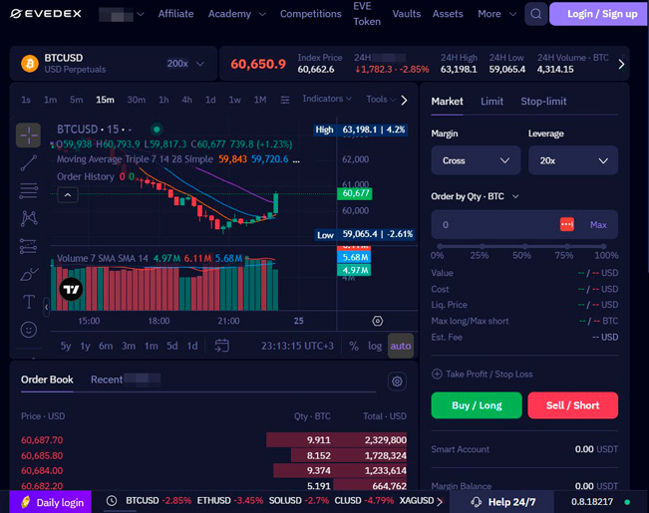
Task: Click the Max quantity link
Action: click(598, 225)
